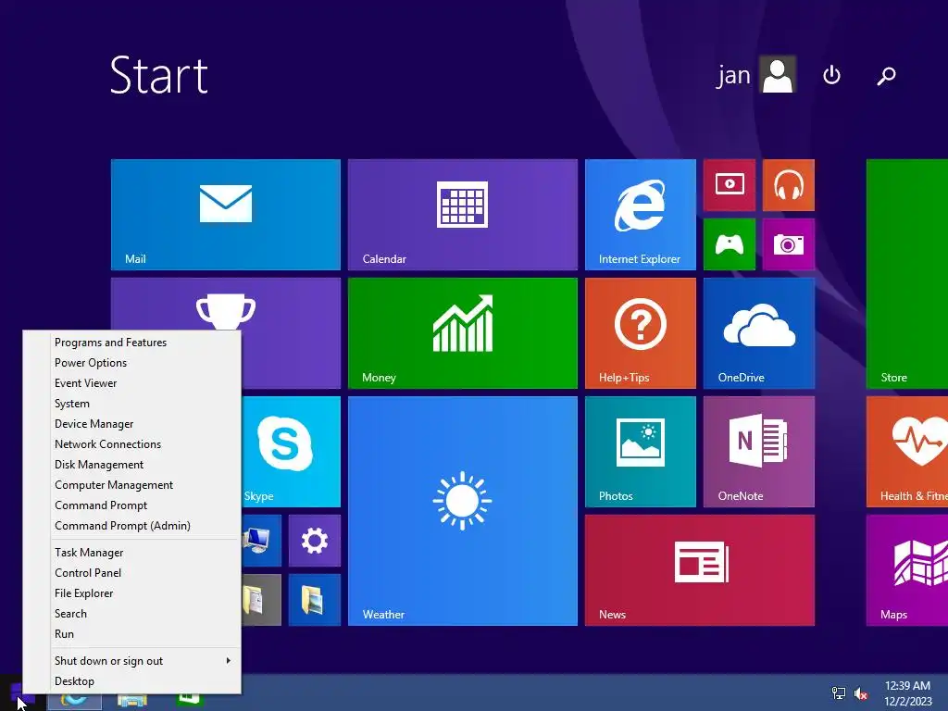
Task: Open the jan user account picture
Action: (778, 74)
